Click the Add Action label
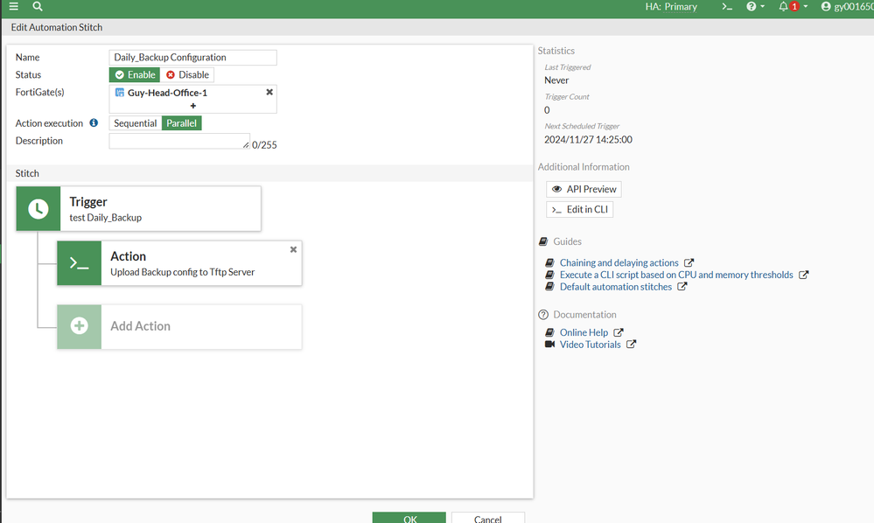 coord(141,326)
